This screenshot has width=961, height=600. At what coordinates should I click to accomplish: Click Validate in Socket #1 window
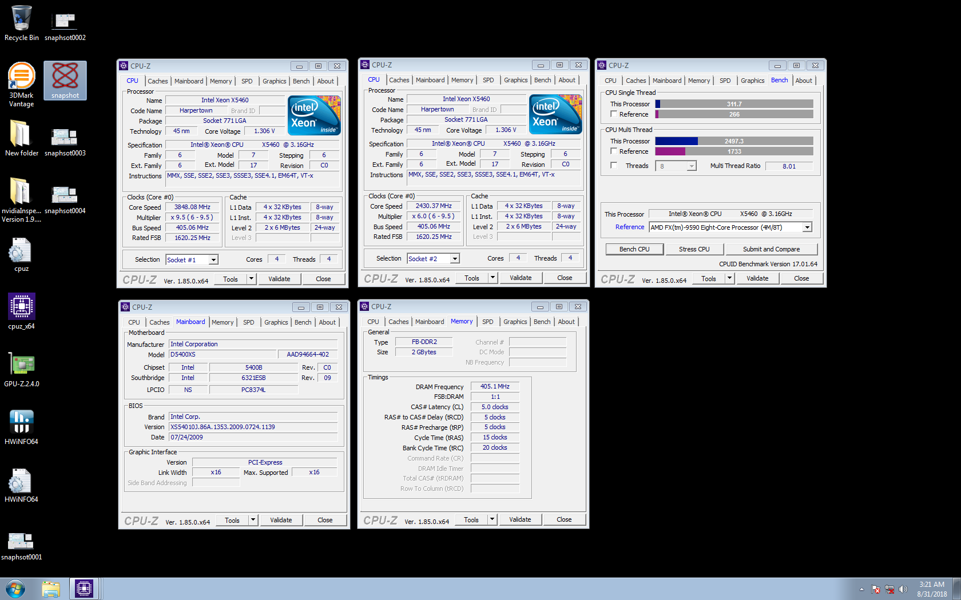click(280, 279)
